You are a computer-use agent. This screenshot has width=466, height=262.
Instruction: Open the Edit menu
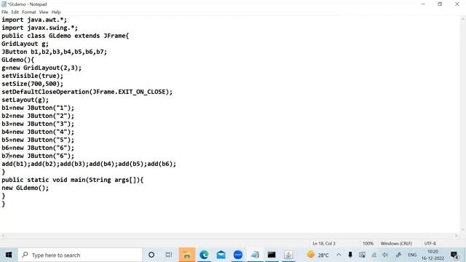pyautogui.click(x=15, y=12)
